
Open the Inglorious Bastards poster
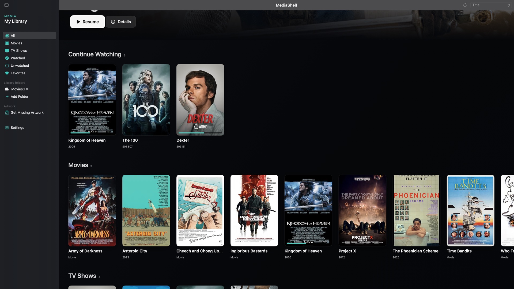coord(254,211)
